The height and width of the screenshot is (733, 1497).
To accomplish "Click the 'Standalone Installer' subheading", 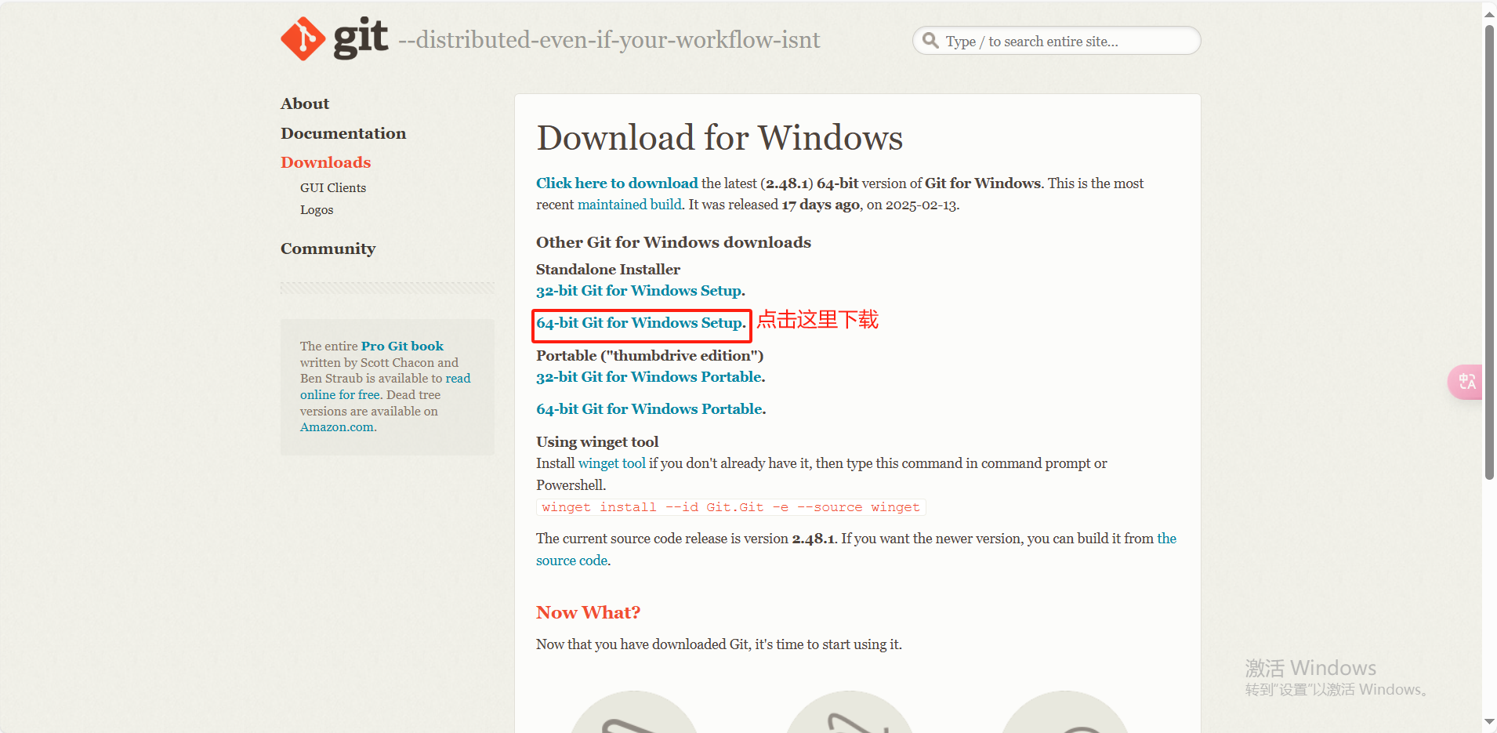I will point(608,269).
